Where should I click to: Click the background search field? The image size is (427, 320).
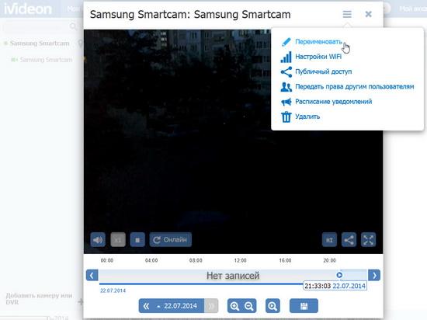pos(40,26)
